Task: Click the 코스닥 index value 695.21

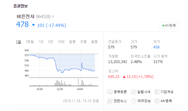Action: coord(114,77)
